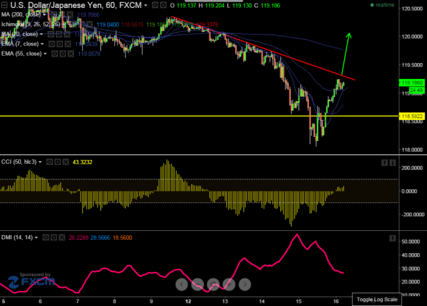
Task: Remove the EMA (7, close) indicator
Action: [x=68, y=44]
